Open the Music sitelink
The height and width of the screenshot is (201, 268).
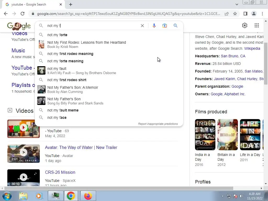[x=18, y=51]
